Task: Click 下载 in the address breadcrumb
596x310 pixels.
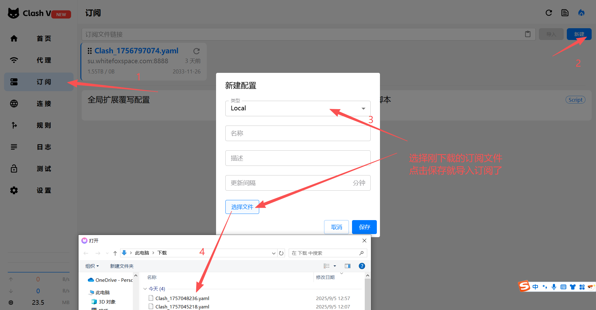Action: [x=162, y=253]
